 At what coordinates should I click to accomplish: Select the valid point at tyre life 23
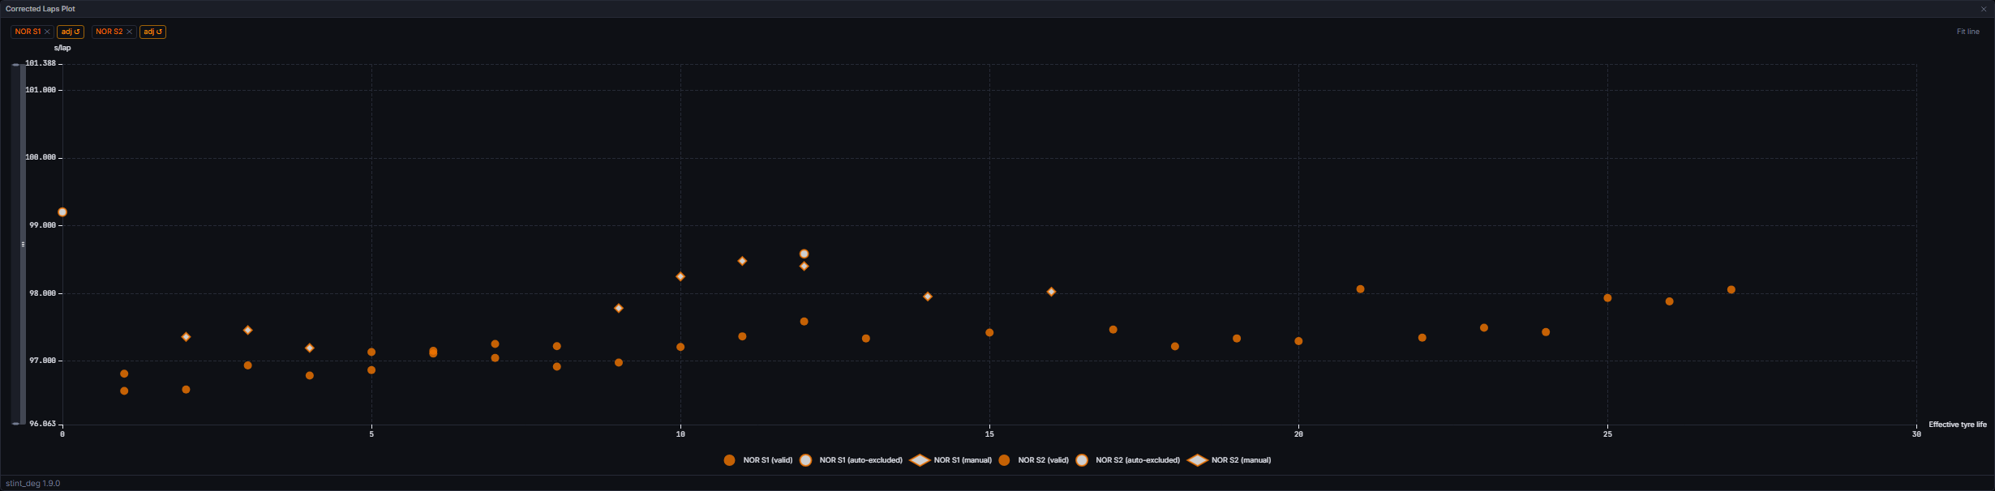coord(1484,328)
